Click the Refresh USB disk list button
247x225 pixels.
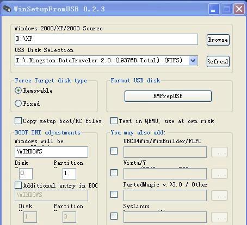coord(218,61)
